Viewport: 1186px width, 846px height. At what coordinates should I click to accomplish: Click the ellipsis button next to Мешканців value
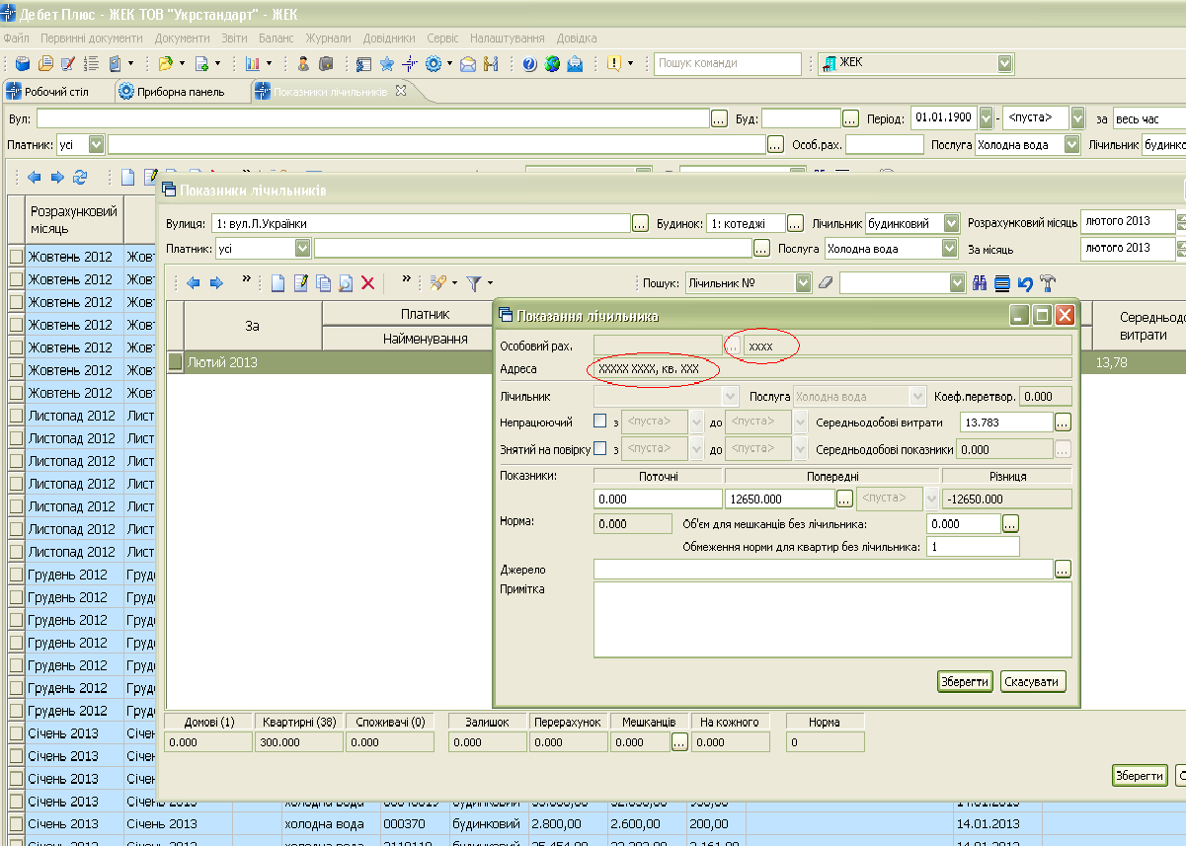tap(678, 742)
